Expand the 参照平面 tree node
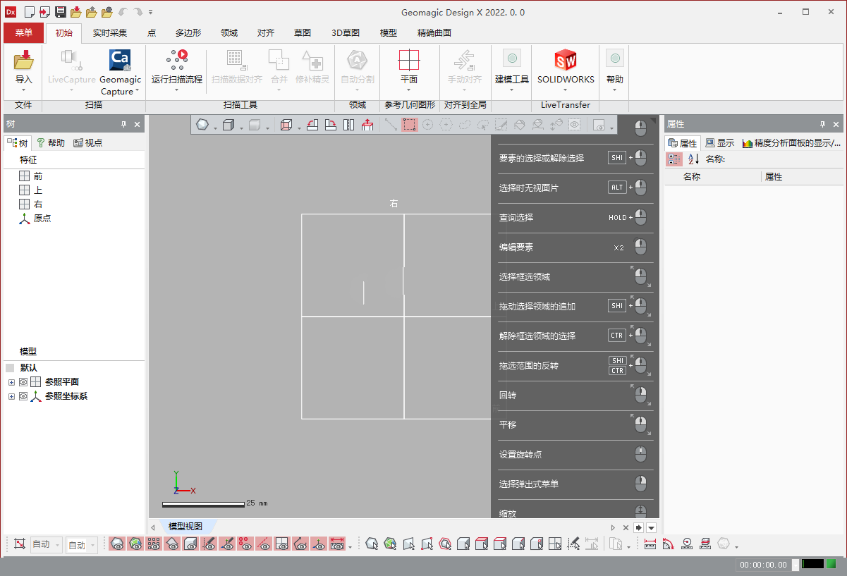 coord(11,382)
